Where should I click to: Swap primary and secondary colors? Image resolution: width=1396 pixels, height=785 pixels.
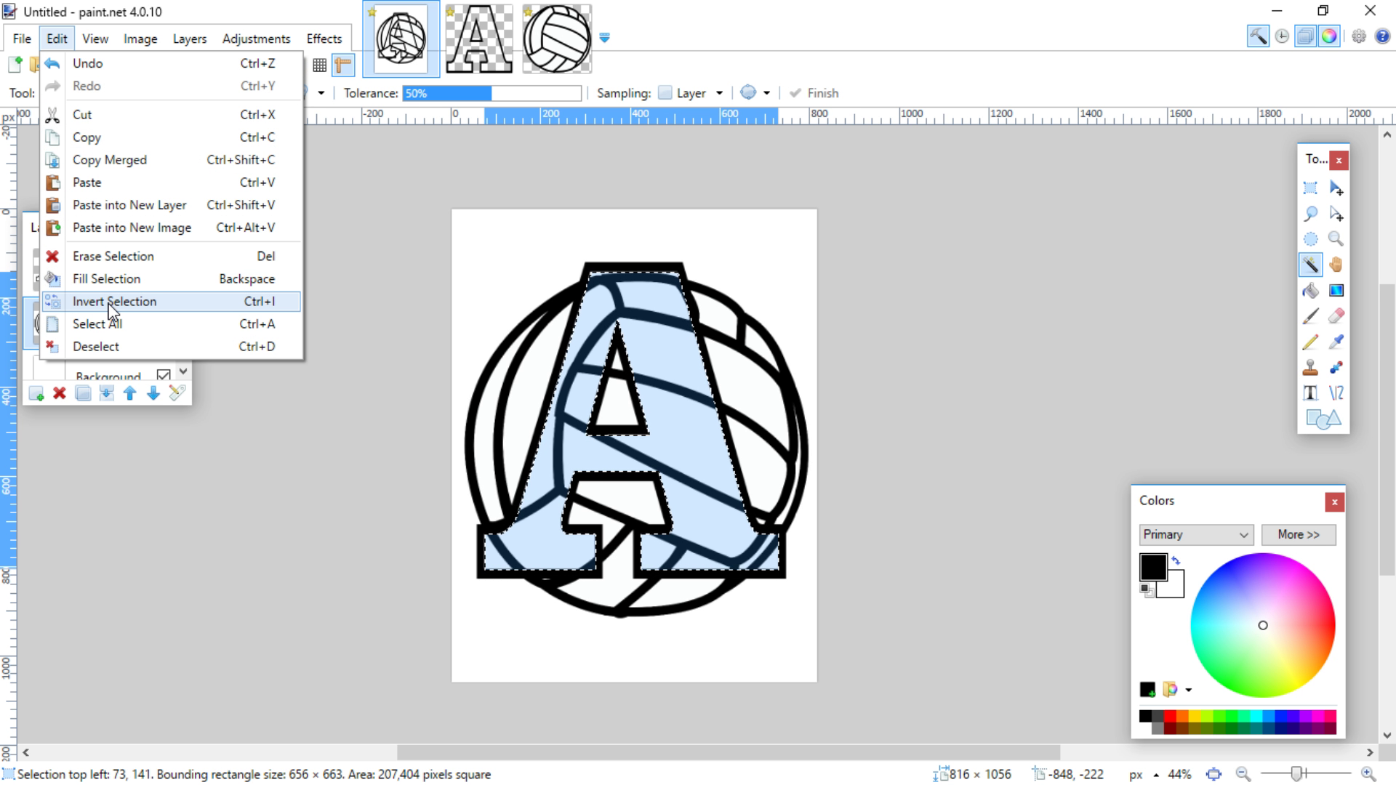(1176, 560)
